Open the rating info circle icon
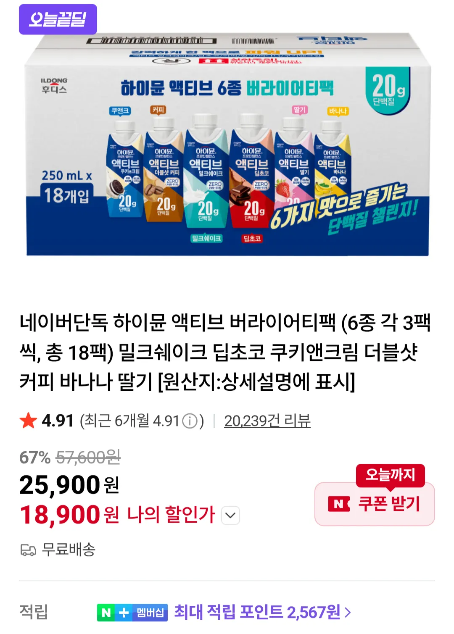Viewport: 454px width, 634px height. [x=190, y=421]
